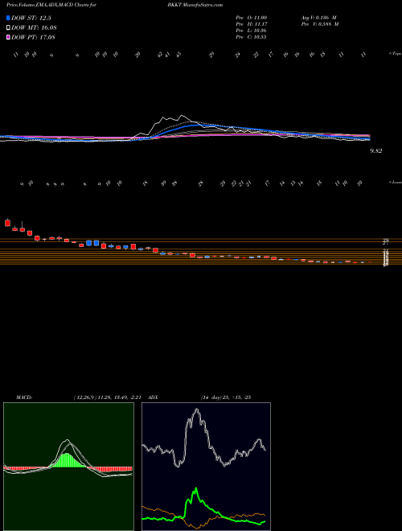Click the ADX panel label
The height and width of the screenshot is (531, 402).
pos(154,397)
